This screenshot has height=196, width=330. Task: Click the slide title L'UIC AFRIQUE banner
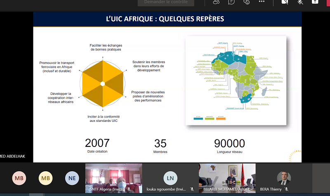coord(167,19)
